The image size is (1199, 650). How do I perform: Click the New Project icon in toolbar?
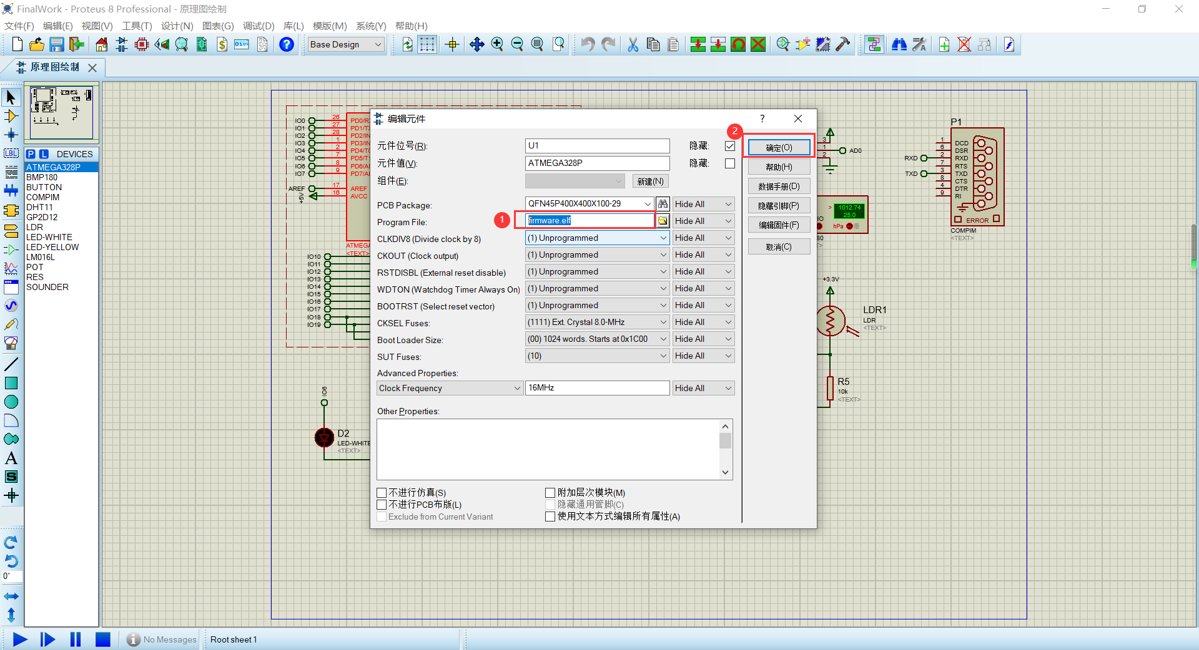tap(17, 44)
